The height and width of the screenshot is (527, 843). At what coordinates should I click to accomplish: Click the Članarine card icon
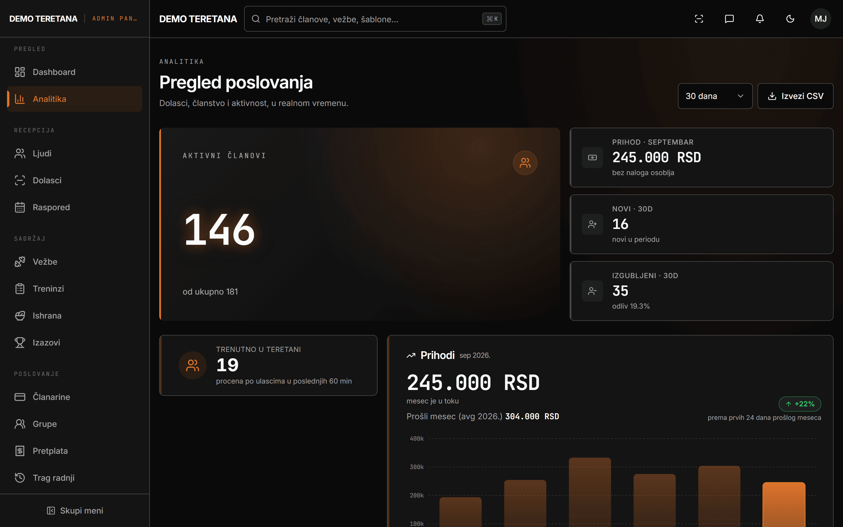tap(20, 397)
